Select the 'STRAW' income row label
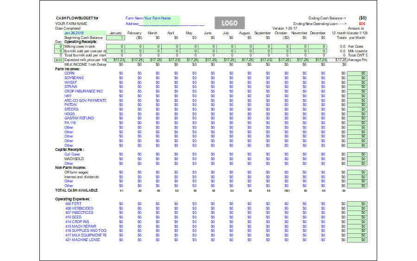This screenshot has width=417, height=261. (x=71, y=87)
